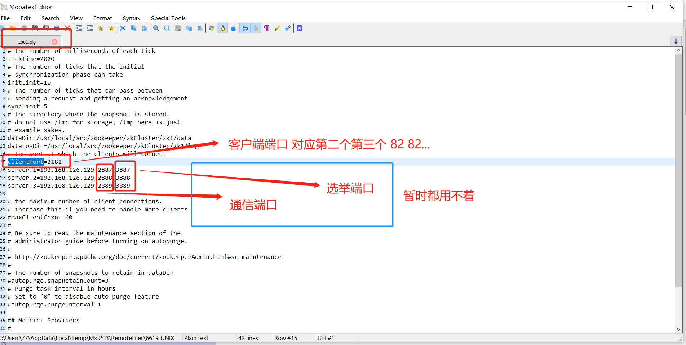Click the server.2 line
Screen dimensions: 686x345
click(x=69, y=178)
